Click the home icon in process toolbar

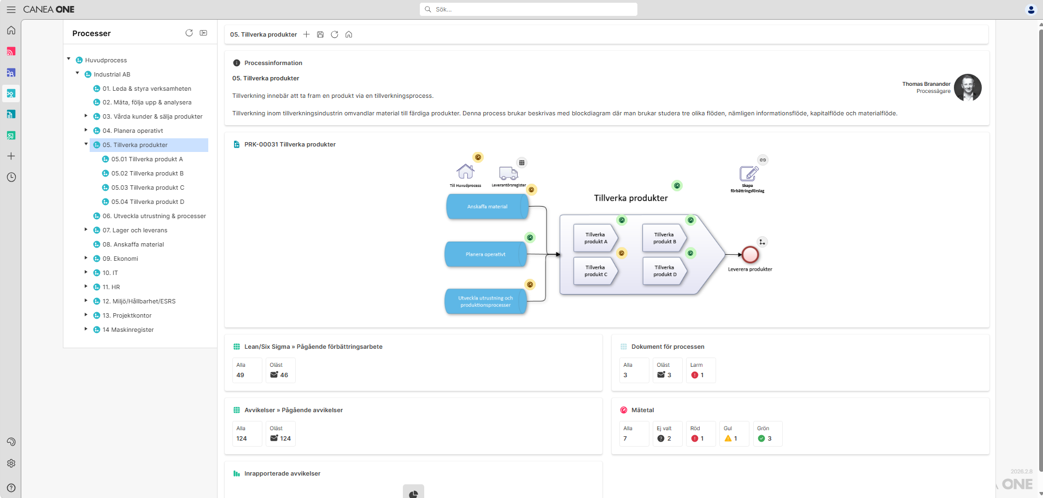point(349,34)
